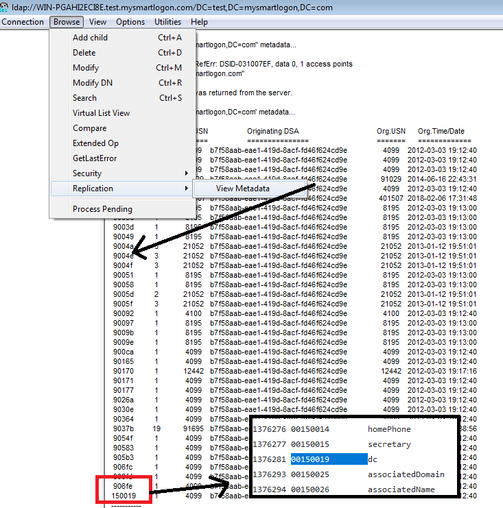Expand the Security submenu

124,173
